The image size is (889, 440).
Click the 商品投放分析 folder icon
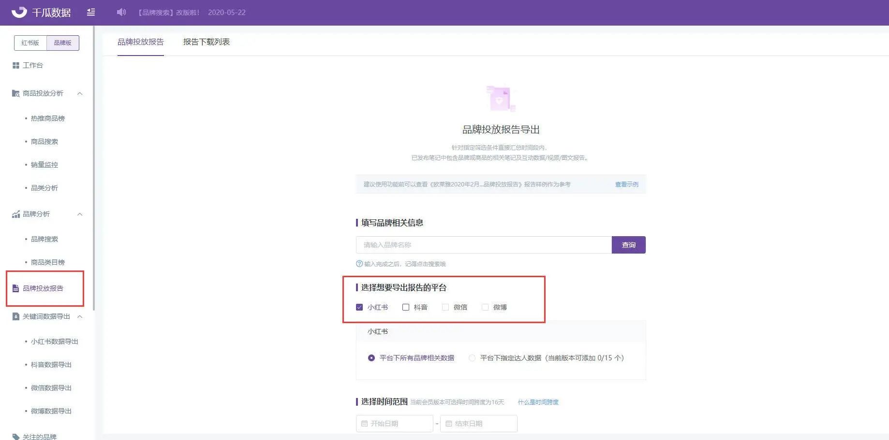[16, 93]
